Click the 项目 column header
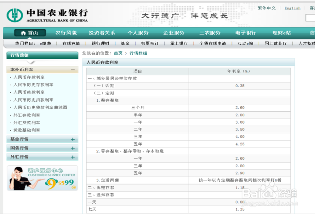315x214 pixels. 137,71
